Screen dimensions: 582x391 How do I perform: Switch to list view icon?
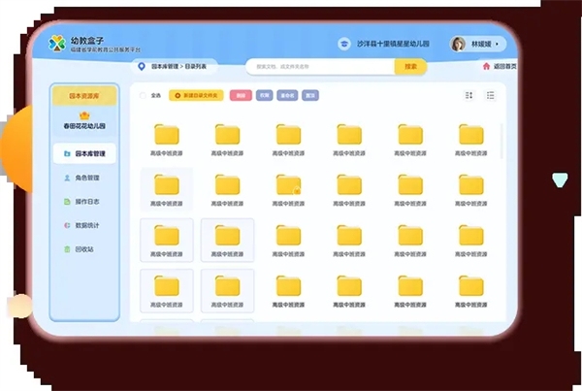click(490, 95)
